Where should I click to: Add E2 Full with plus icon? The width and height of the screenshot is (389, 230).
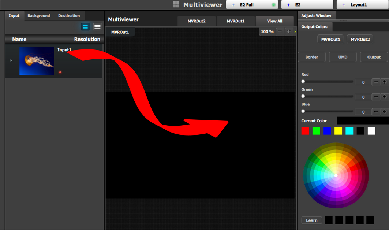[x=233, y=5]
